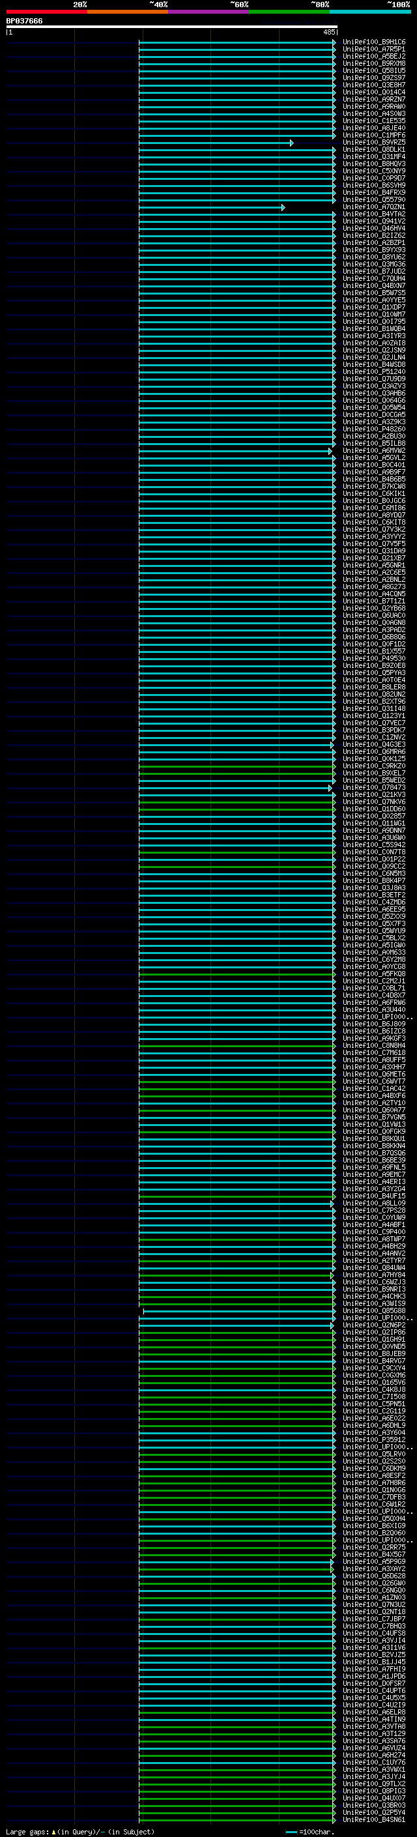Select the UniRef100_C1E535 entry
417x1837 pixels.
pyautogui.click(x=373, y=121)
